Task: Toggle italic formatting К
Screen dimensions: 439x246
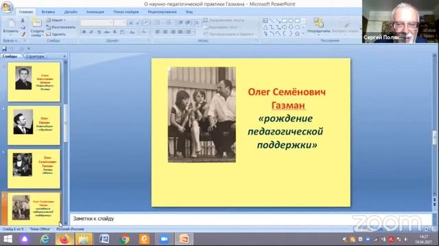Action: [91, 32]
